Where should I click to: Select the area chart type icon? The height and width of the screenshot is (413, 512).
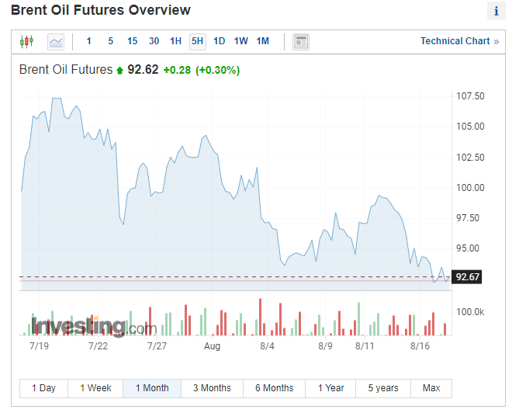click(x=56, y=41)
